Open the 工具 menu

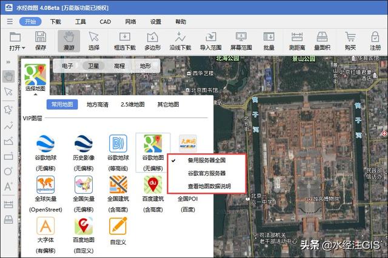81,22
